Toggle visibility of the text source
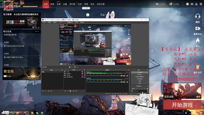This screenshot has width=204, height=115. (82, 72)
